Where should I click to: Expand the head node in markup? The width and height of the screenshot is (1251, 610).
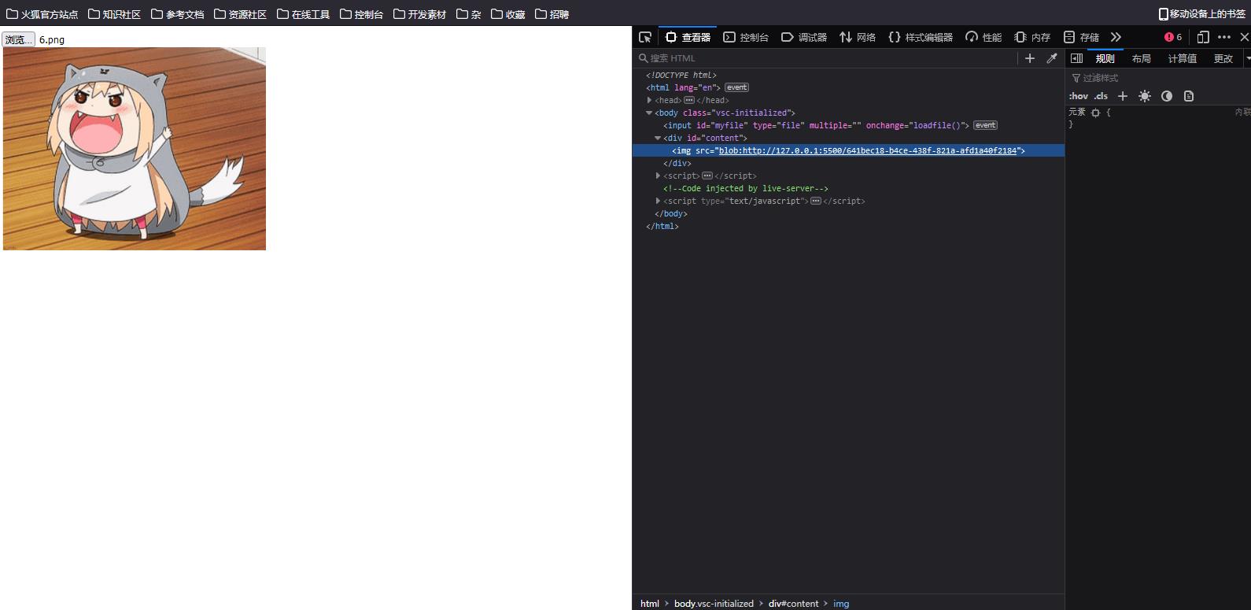[649, 100]
